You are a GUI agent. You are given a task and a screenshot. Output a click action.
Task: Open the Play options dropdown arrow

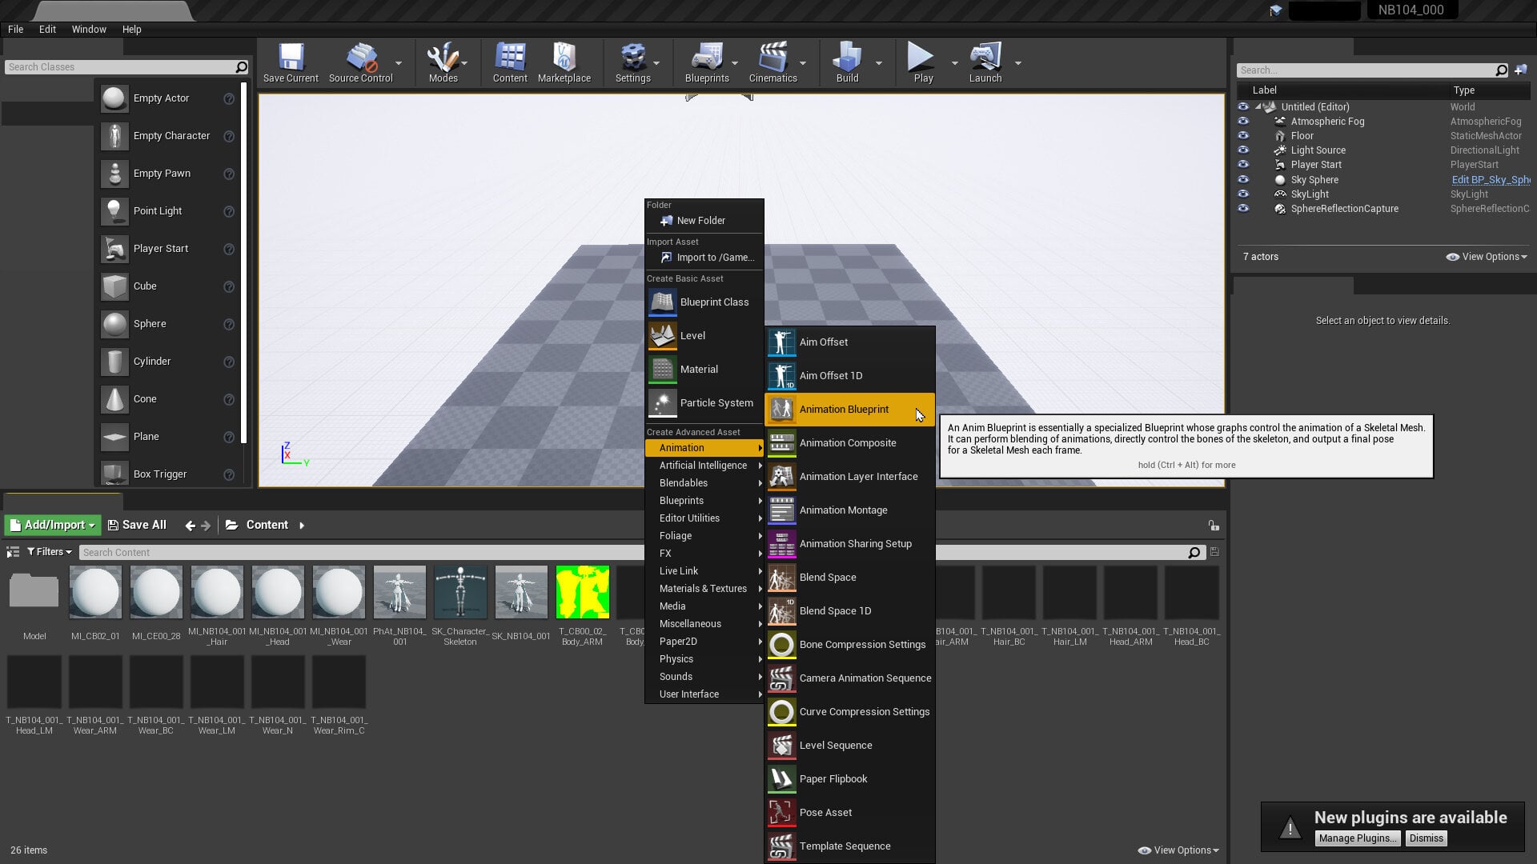click(x=954, y=63)
